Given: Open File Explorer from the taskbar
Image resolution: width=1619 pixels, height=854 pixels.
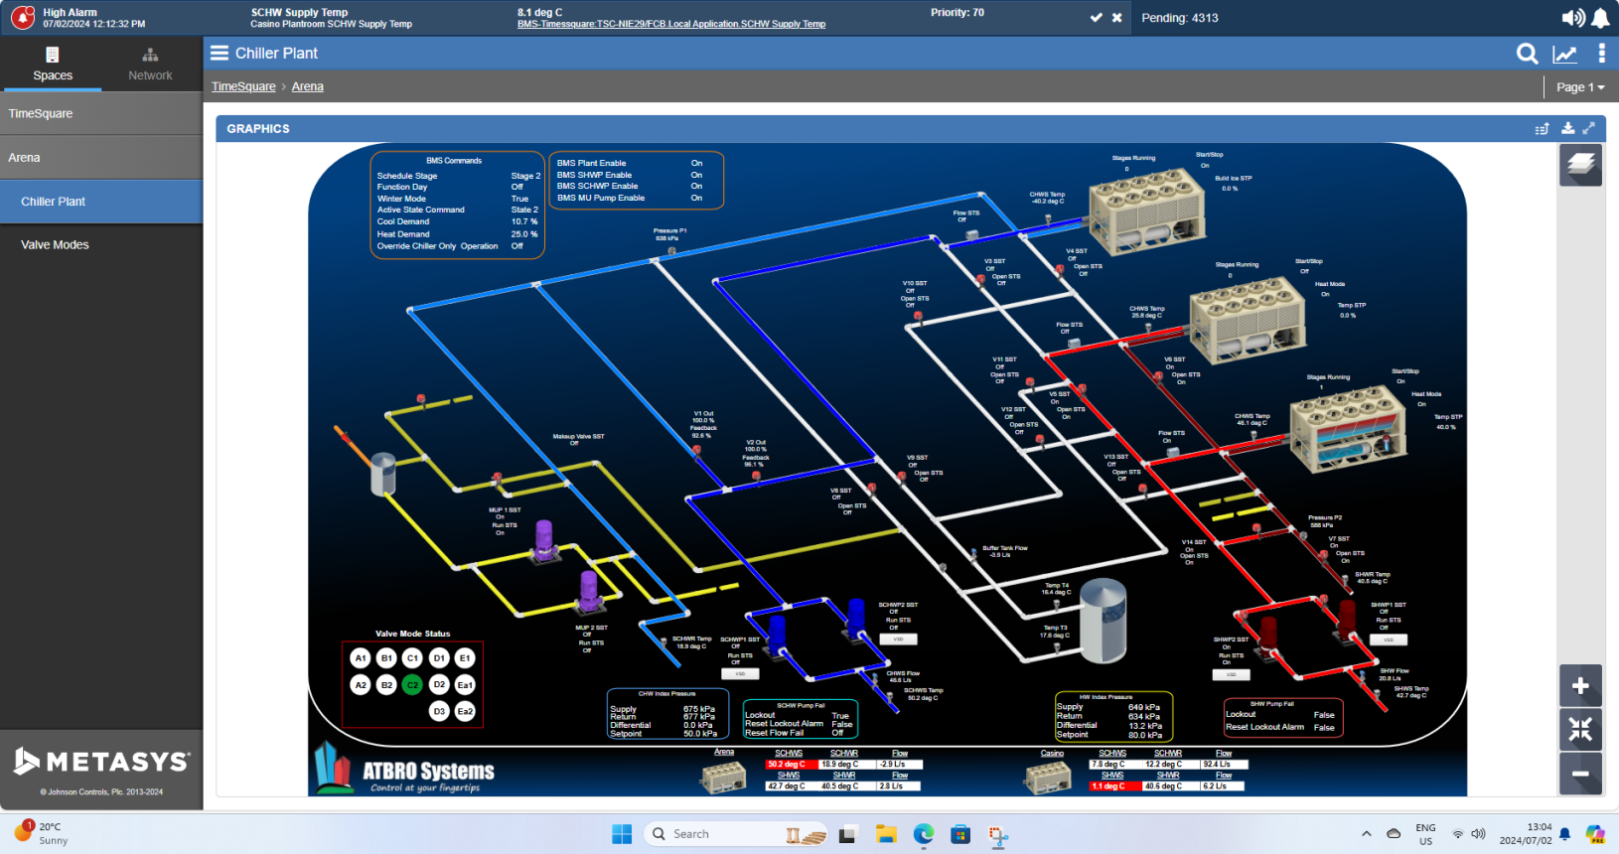Looking at the screenshot, I should coord(886,834).
